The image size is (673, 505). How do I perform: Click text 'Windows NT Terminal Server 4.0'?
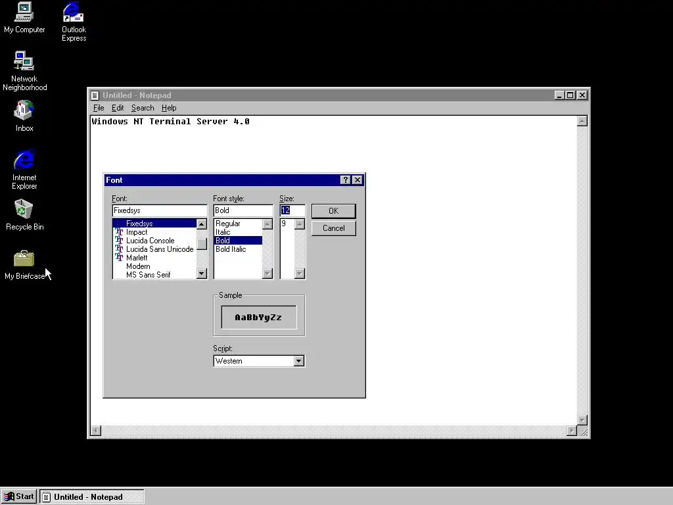170,122
